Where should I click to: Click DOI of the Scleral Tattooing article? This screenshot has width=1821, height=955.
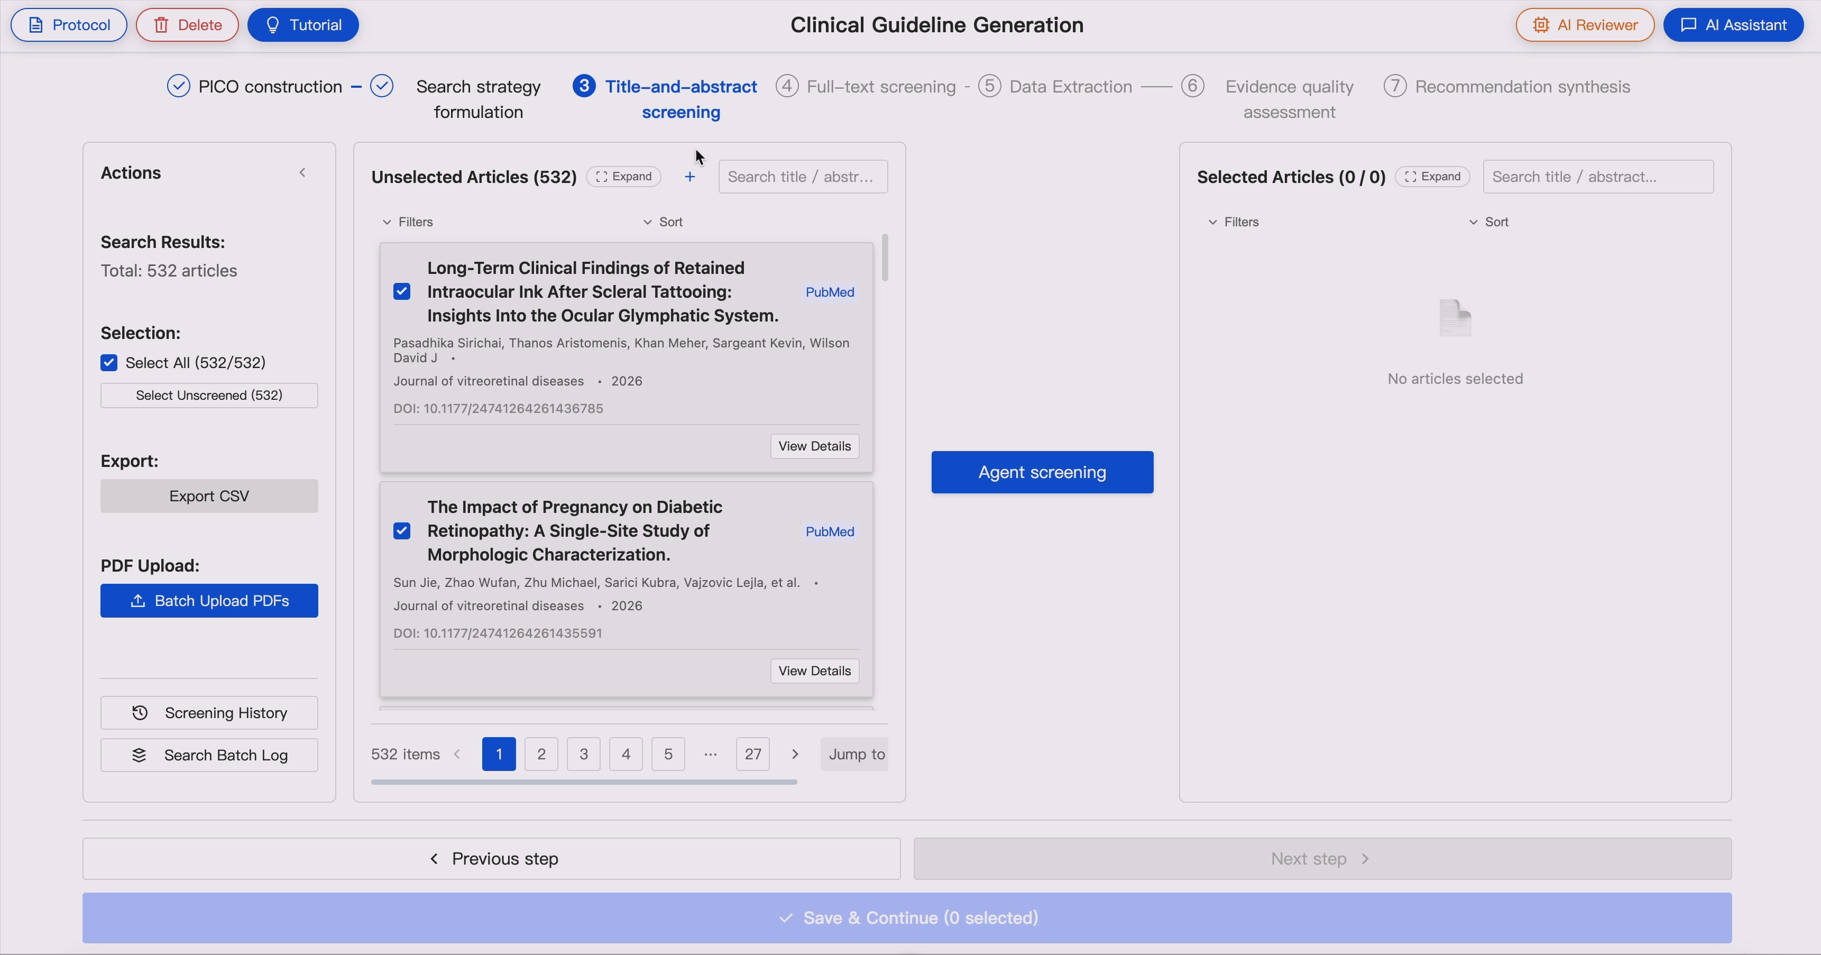pos(499,409)
